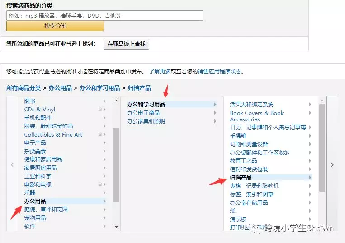Expand the 办公电子商品 row arrow
Screen dimensions: 345x243
(x=215, y=113)
